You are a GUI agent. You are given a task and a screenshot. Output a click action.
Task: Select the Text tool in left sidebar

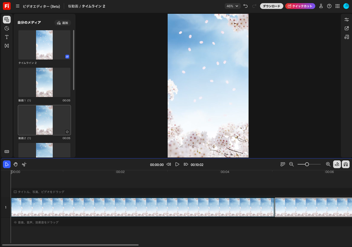coord(7,37)
